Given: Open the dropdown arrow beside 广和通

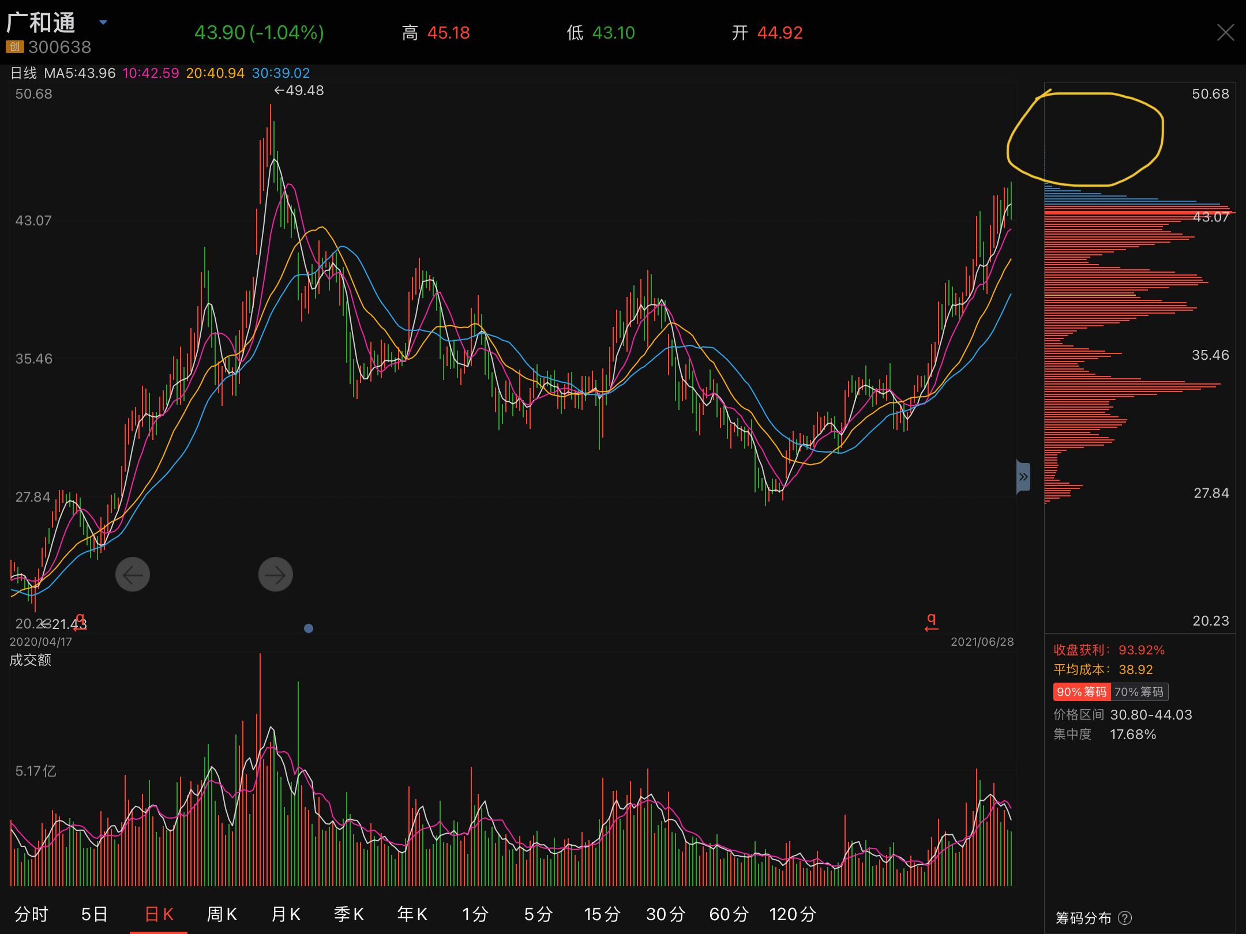Looking at the screenshot, I should pyautogui.click(x=103, y=22).
